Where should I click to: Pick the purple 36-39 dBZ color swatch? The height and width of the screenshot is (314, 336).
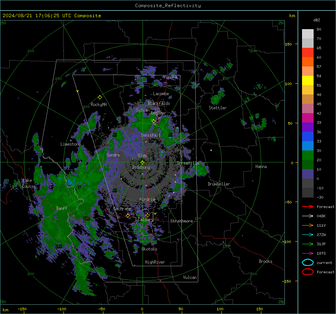click(308, 127)
